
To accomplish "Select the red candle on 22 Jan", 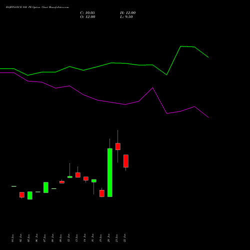I will click(126, 161).
